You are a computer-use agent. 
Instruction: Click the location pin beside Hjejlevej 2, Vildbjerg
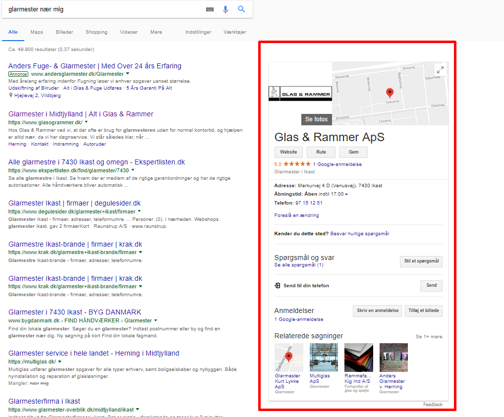click(10, 95)
